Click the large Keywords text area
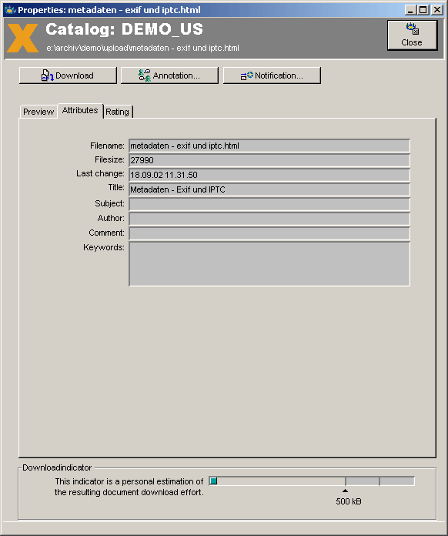The height and width of the screenshot is (536, 448). tap(269, 264)
